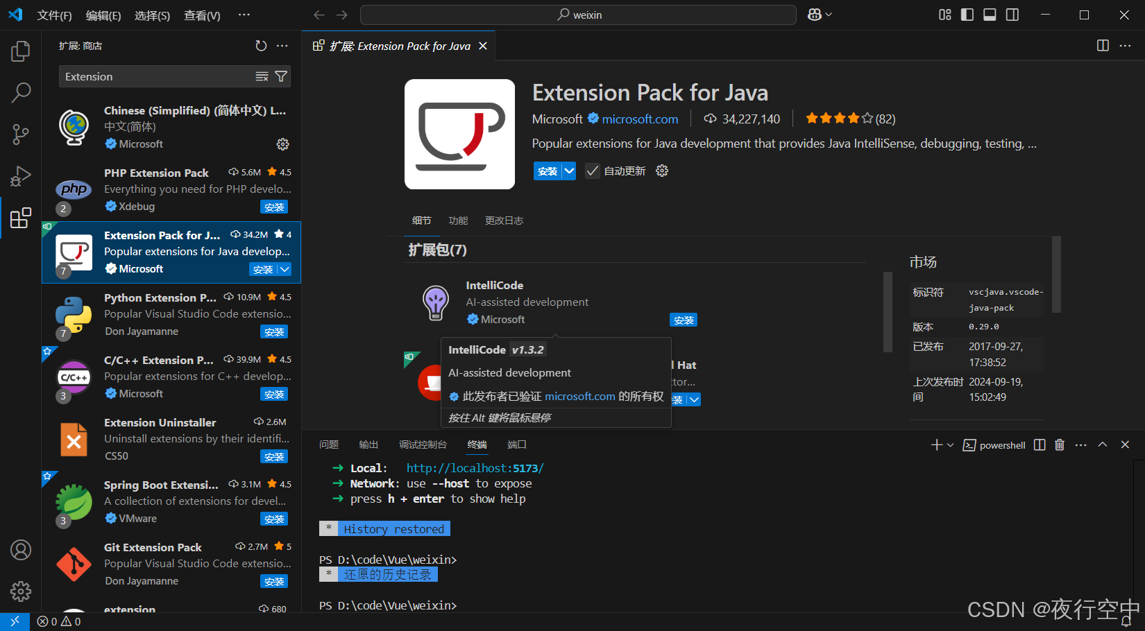Switch to the 调试控制台 panel tab
This screenshot has width=1145, height=631.
point(423,444)
